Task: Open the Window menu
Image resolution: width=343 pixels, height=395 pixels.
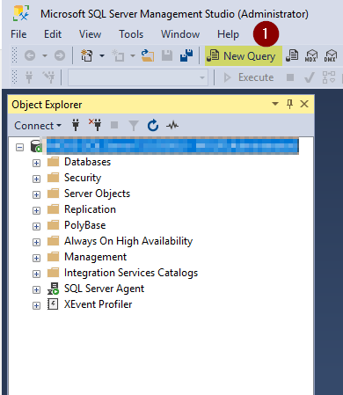Action: pyautogui.click(x=180, y=34)
